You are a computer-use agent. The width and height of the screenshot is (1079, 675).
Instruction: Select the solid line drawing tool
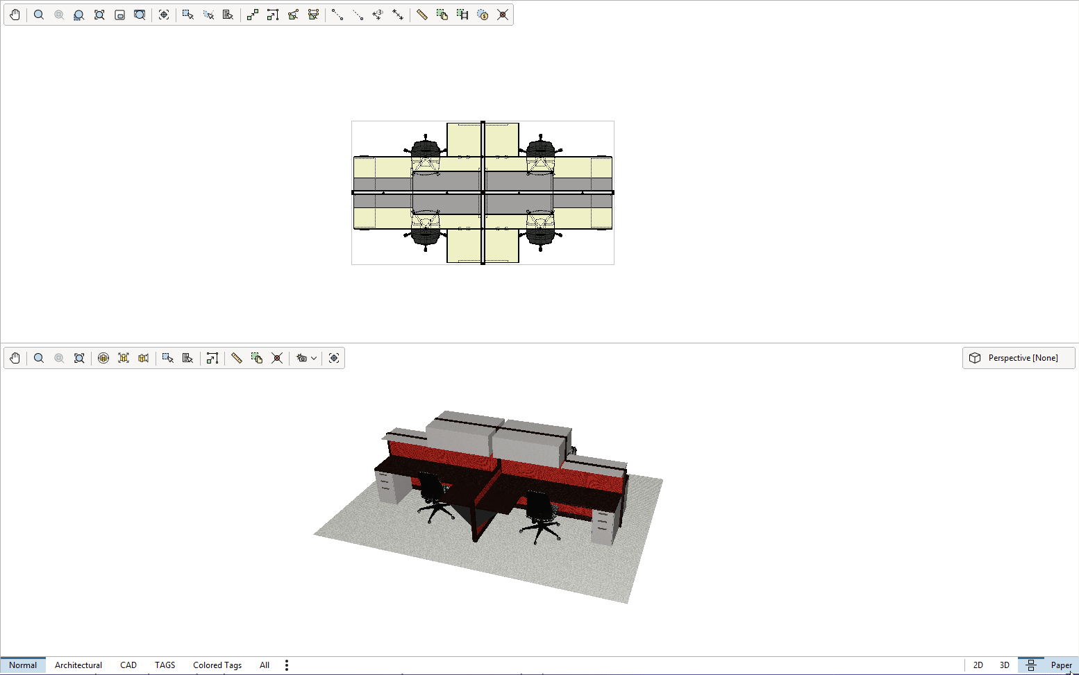337,15
